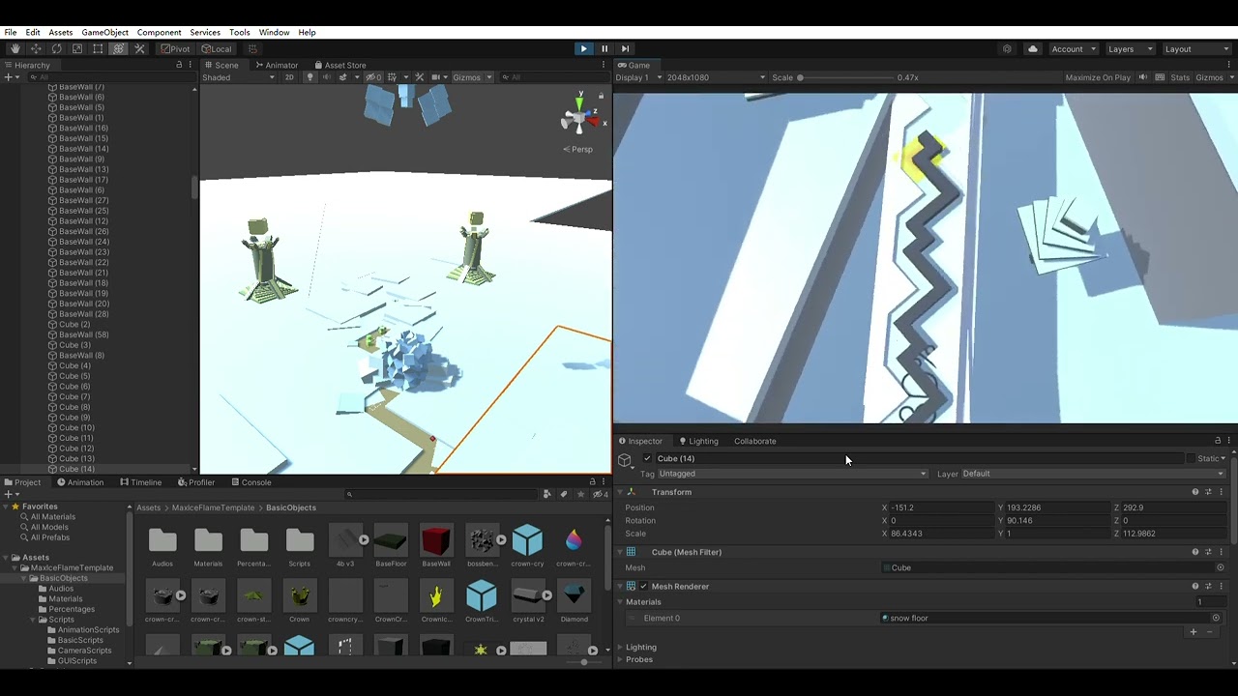The width and height of the screenshot is (1238, 696).
Task: Click Maximize On Play button
Action: [1098, 77]
